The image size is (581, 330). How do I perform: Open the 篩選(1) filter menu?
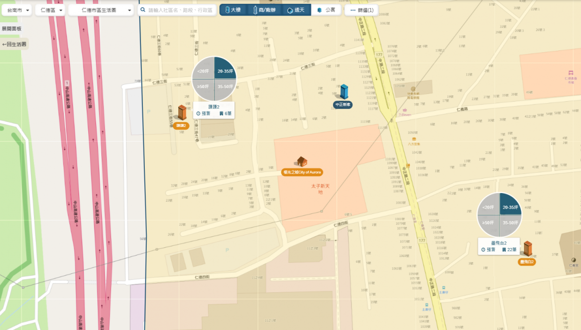pyautogui.click(x=361, y=10)
